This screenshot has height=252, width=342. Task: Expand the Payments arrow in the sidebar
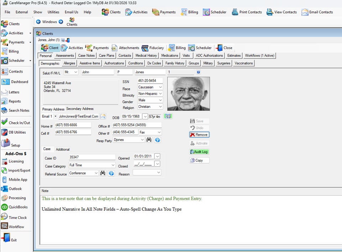(30, 42)
